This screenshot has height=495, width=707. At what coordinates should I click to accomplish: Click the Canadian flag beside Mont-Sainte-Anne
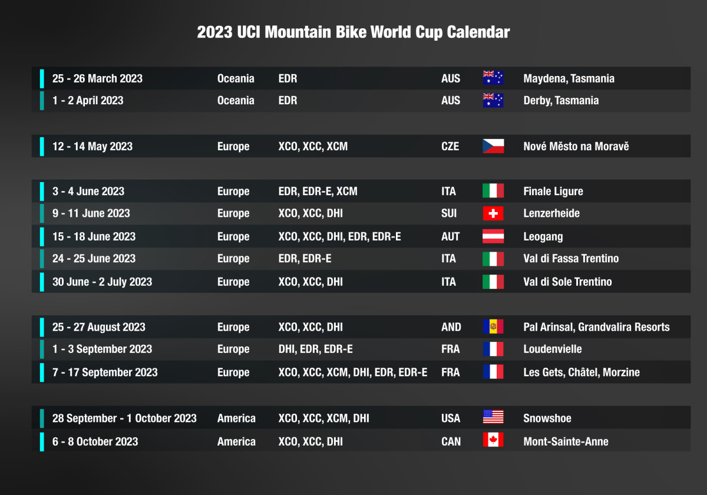tap(493, 441)
